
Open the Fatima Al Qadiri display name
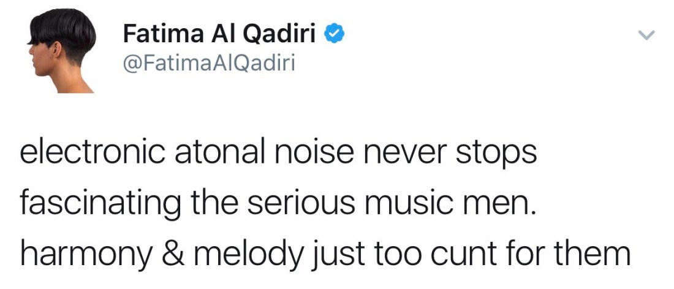coord(219,34)
